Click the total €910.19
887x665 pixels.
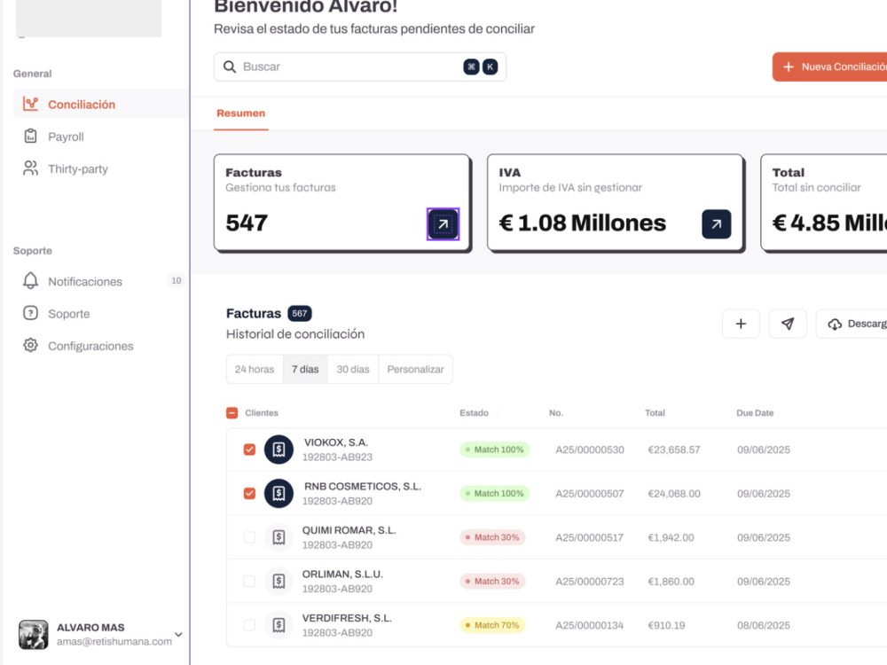666,625
